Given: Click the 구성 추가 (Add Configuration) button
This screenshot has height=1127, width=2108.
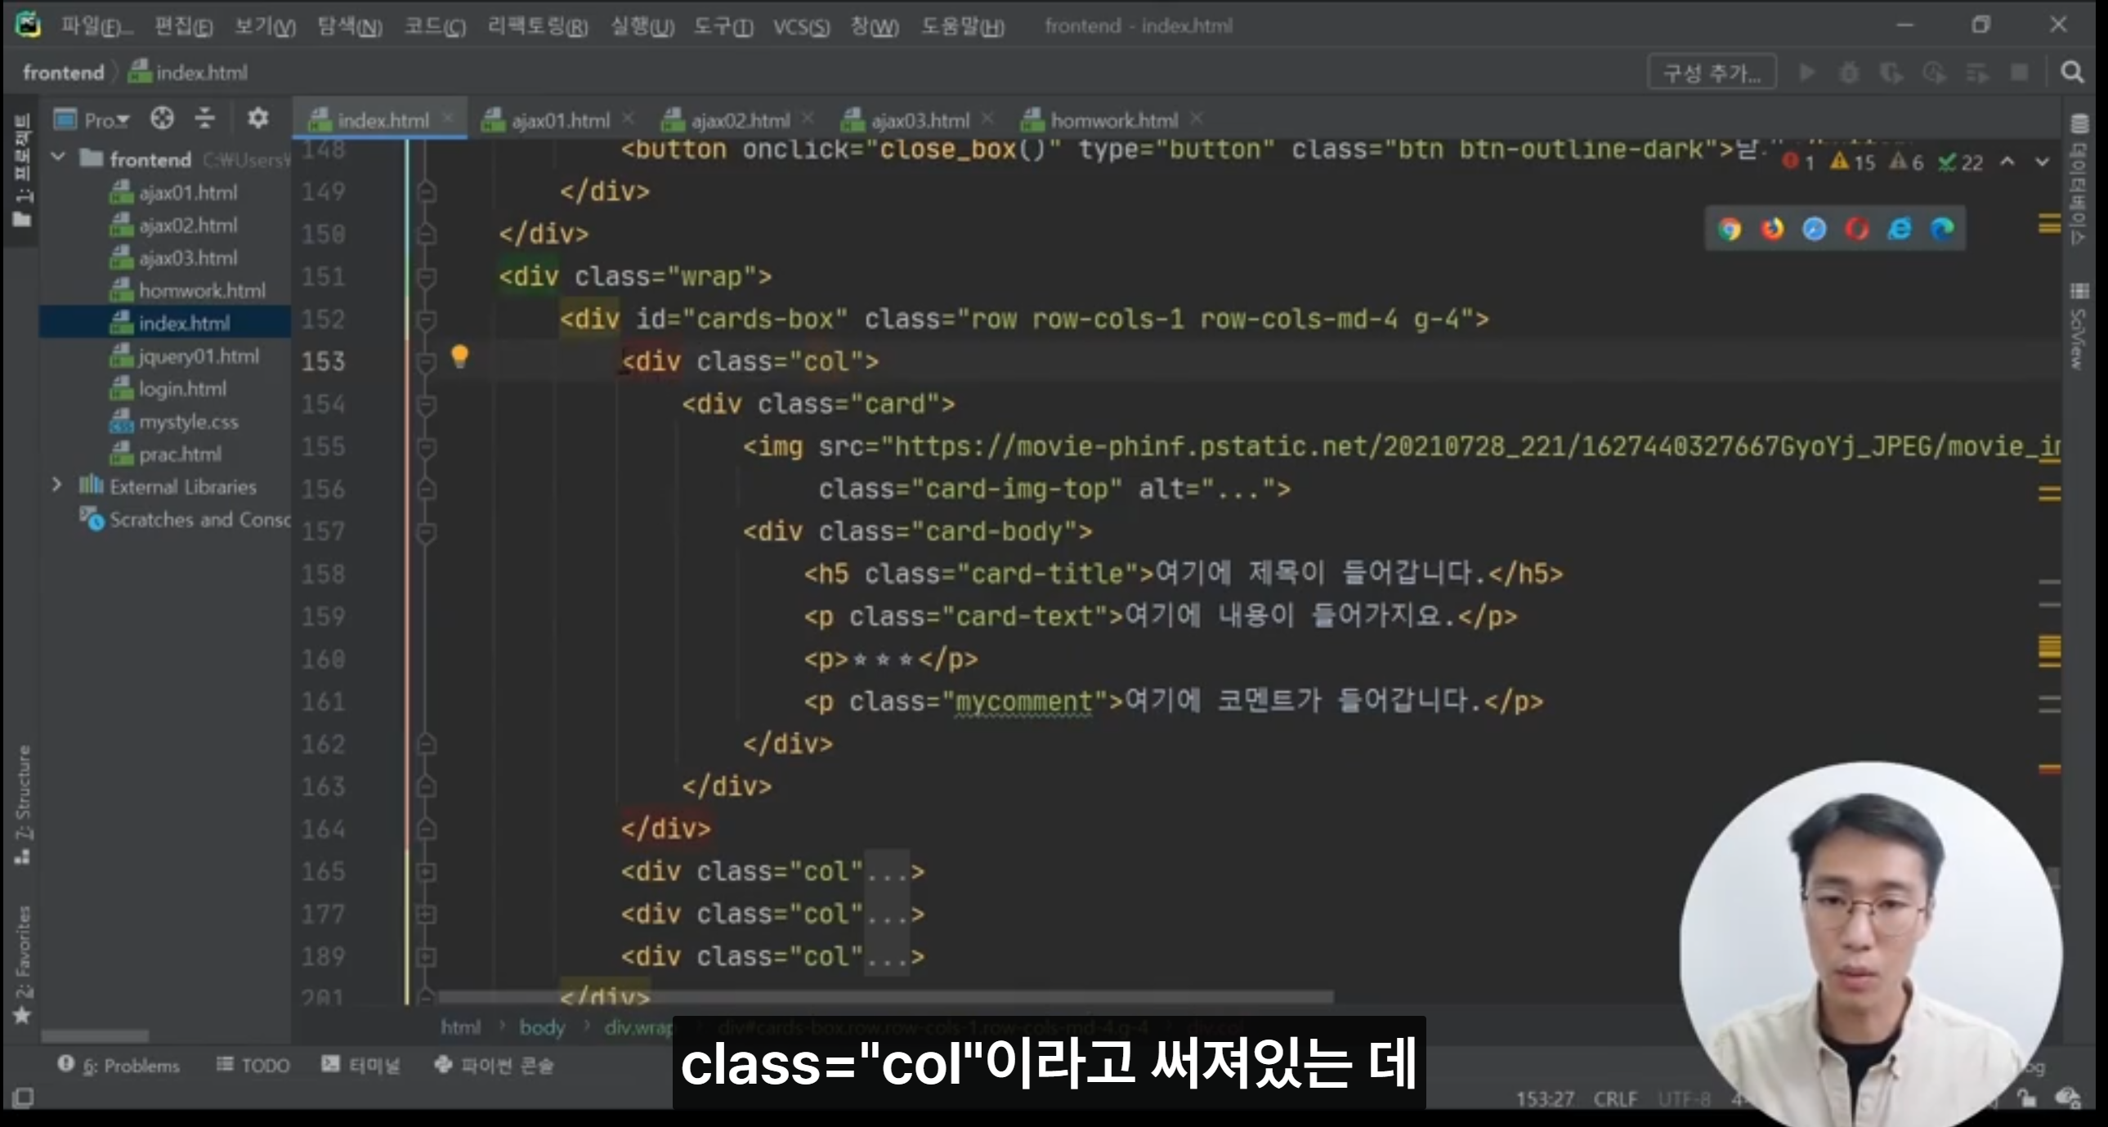Looking at the screenshot, I should [x=1711, y=73].
